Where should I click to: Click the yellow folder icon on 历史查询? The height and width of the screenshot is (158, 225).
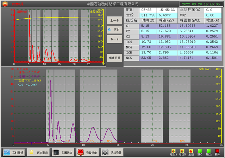click(x=31, y=152)
